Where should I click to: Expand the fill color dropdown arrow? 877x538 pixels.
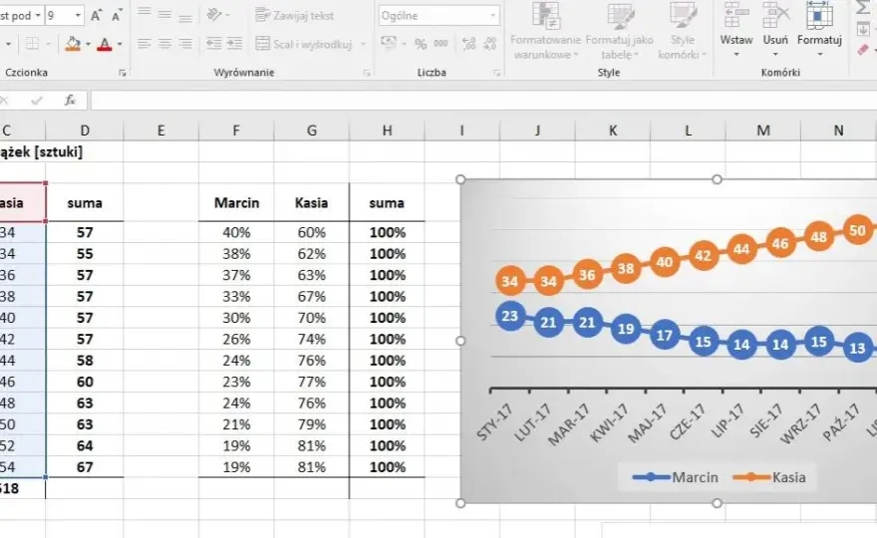click(x=88, y=44)
